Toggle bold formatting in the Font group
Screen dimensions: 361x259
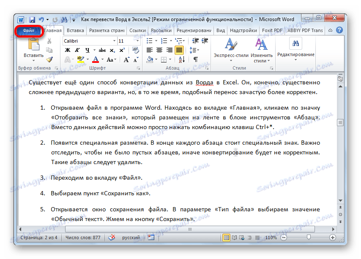pos(67,49)
